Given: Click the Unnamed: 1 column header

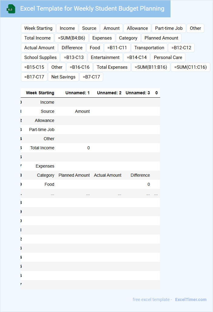Looking at the screenshot, I should pyautogui.click(x=78, y=93).
